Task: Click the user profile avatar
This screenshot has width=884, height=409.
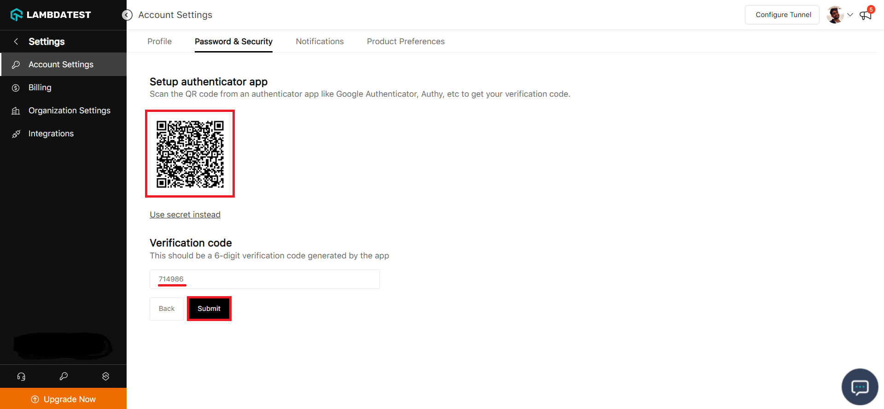Action: pos(835,15)
